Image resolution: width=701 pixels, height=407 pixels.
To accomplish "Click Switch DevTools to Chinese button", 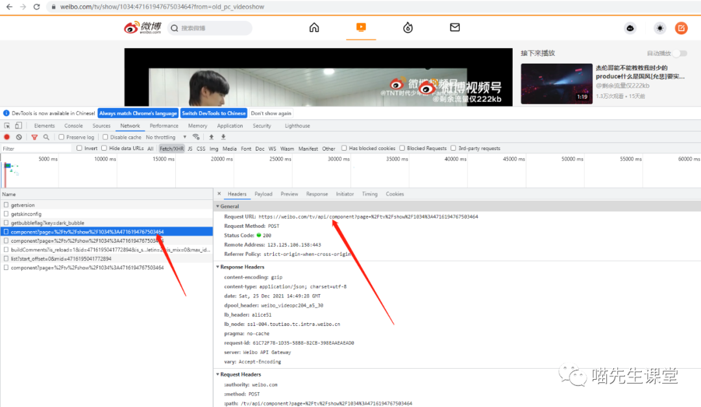I will [x=214, y=113].
